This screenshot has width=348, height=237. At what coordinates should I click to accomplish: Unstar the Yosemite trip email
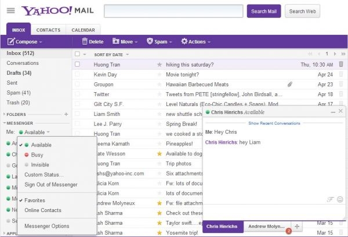[x=159, y=233]
